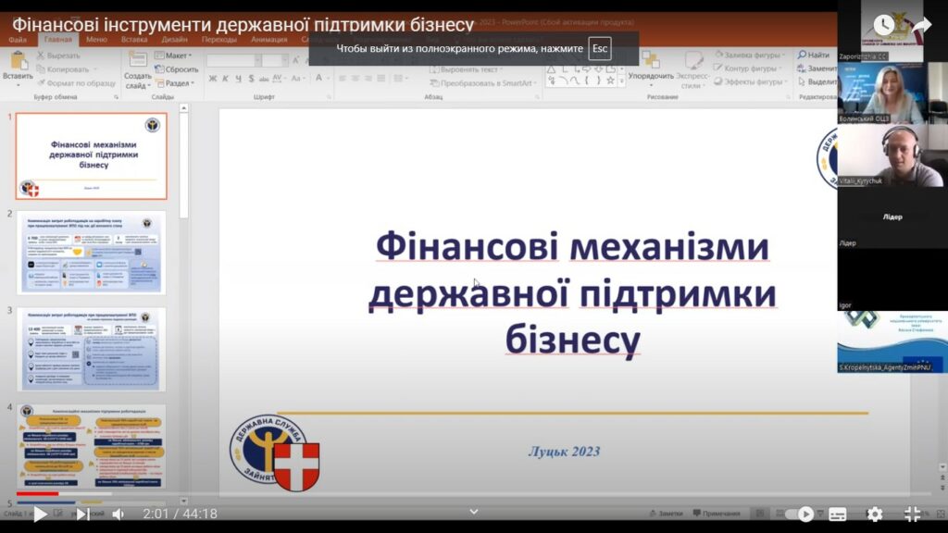Click Сбросить slide reset
This screenshot has height=533, width=948.
pos(177,68)
